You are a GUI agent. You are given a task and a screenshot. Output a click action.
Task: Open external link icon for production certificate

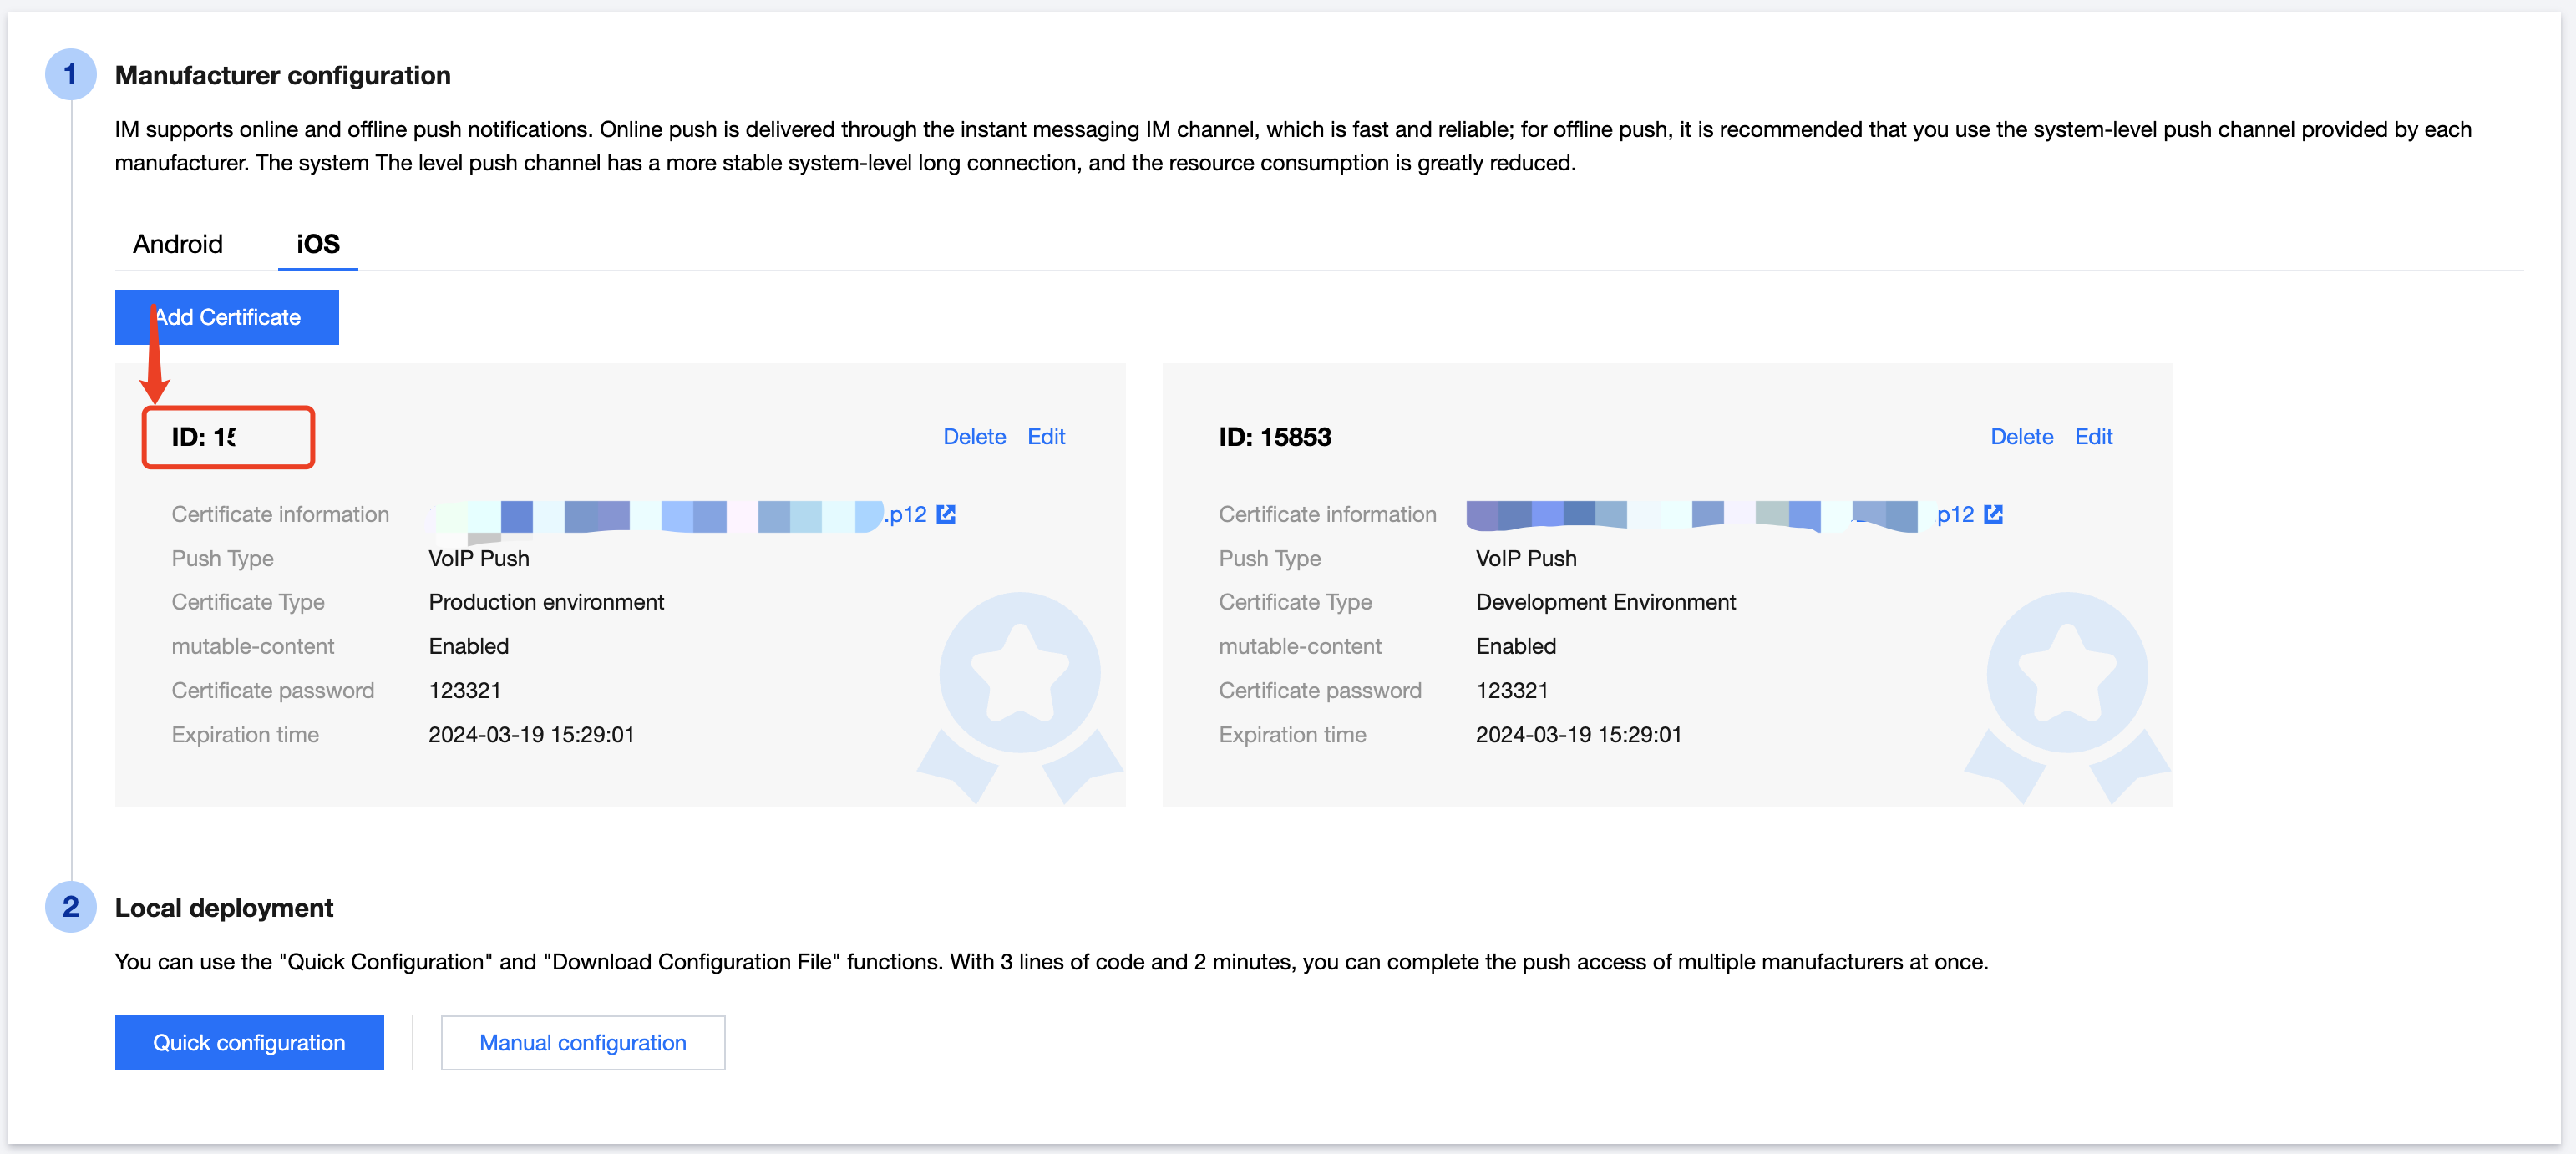(x=946, y=514)
